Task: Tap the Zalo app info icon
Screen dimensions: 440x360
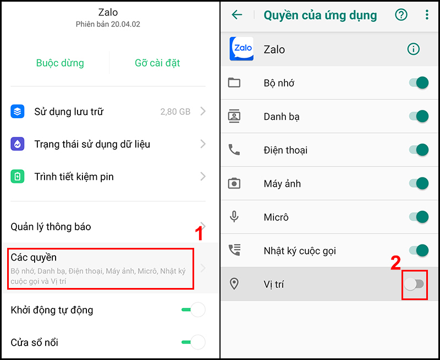Action: [x=413, y=49]
